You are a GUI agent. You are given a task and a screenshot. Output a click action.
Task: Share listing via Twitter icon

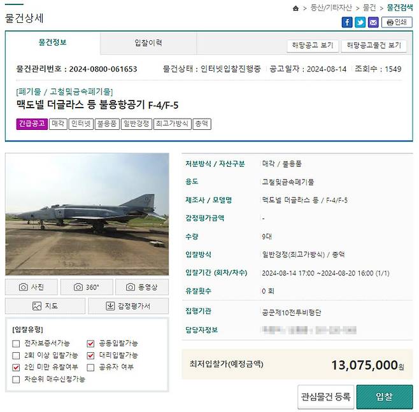point(360,22)
